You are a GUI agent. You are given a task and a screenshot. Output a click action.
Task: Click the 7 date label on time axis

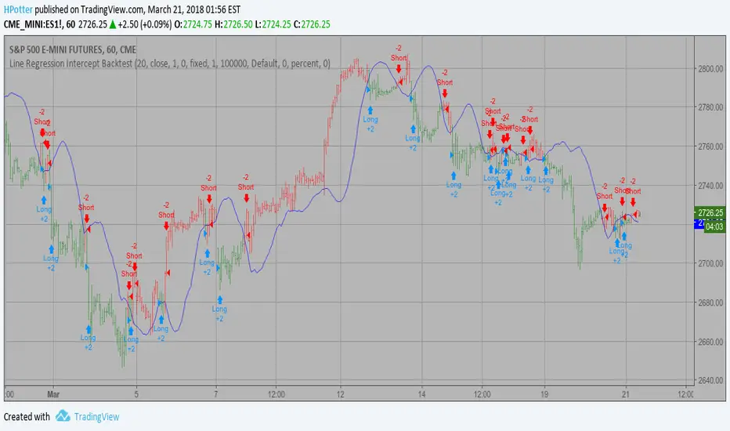216,394
